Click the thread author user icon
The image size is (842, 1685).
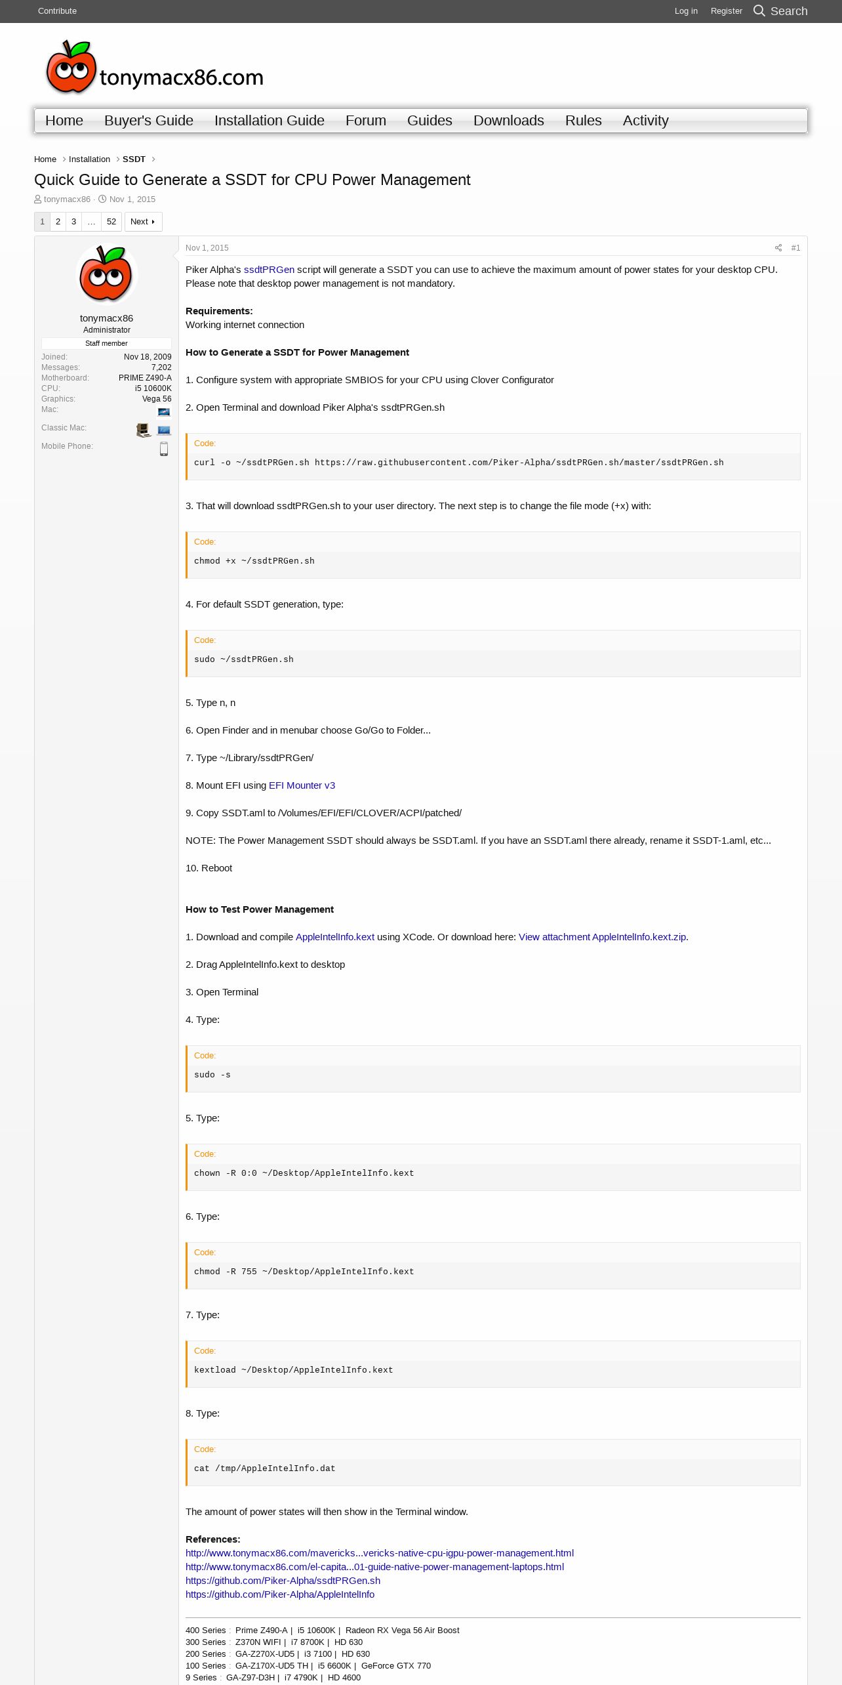(x=38, y=199)
